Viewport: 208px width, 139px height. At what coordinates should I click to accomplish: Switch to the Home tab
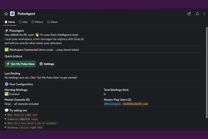coord(10,22)
